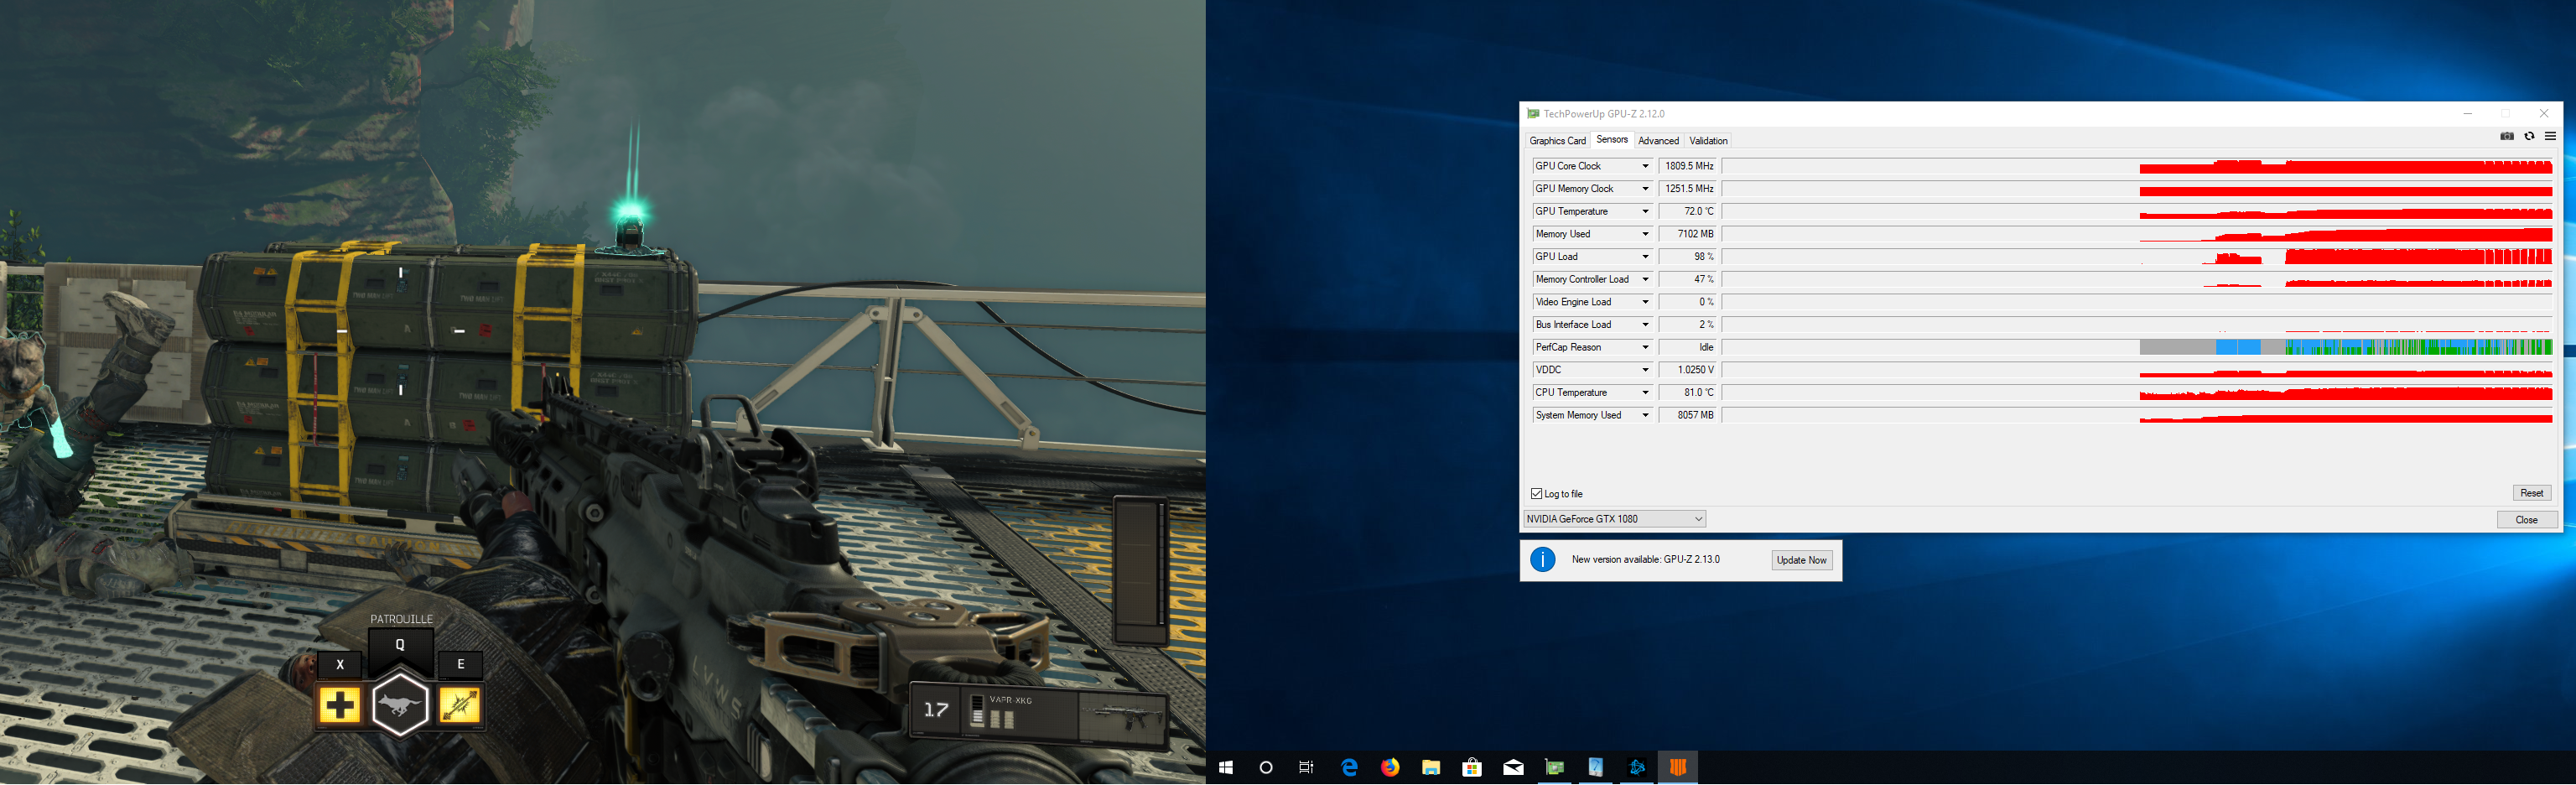Switch to GPU-Z via its taskbar icon
The height and width of the screenshot is (785, 2576).
1554,768
